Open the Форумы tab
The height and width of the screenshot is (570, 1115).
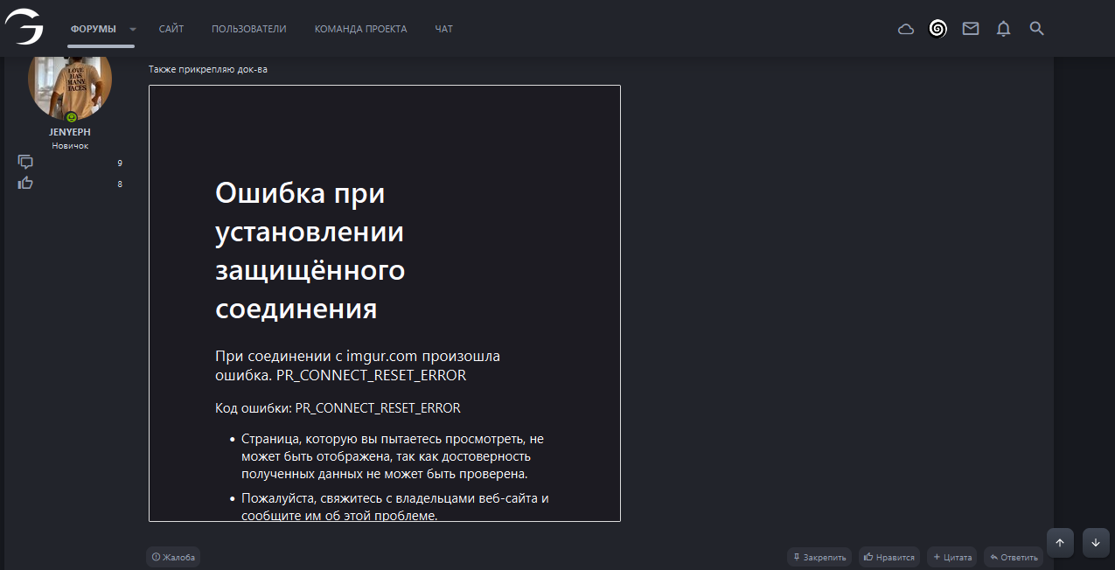(x=93, y=29)
